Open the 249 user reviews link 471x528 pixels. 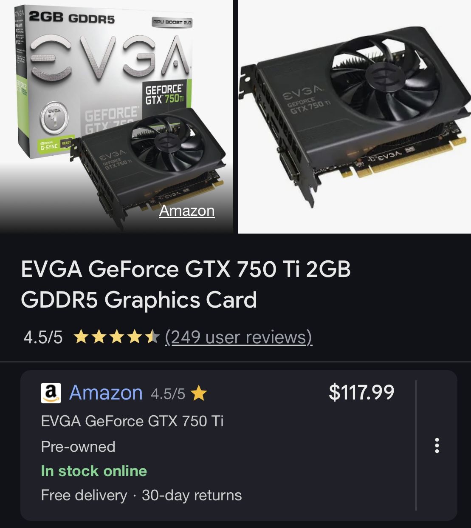pyautogui.click(x=238, y=337)
